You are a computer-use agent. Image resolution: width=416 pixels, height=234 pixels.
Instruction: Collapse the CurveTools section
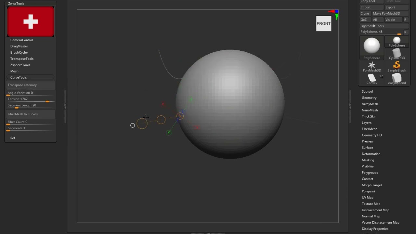pyautogui.click(x=19, y=77)
